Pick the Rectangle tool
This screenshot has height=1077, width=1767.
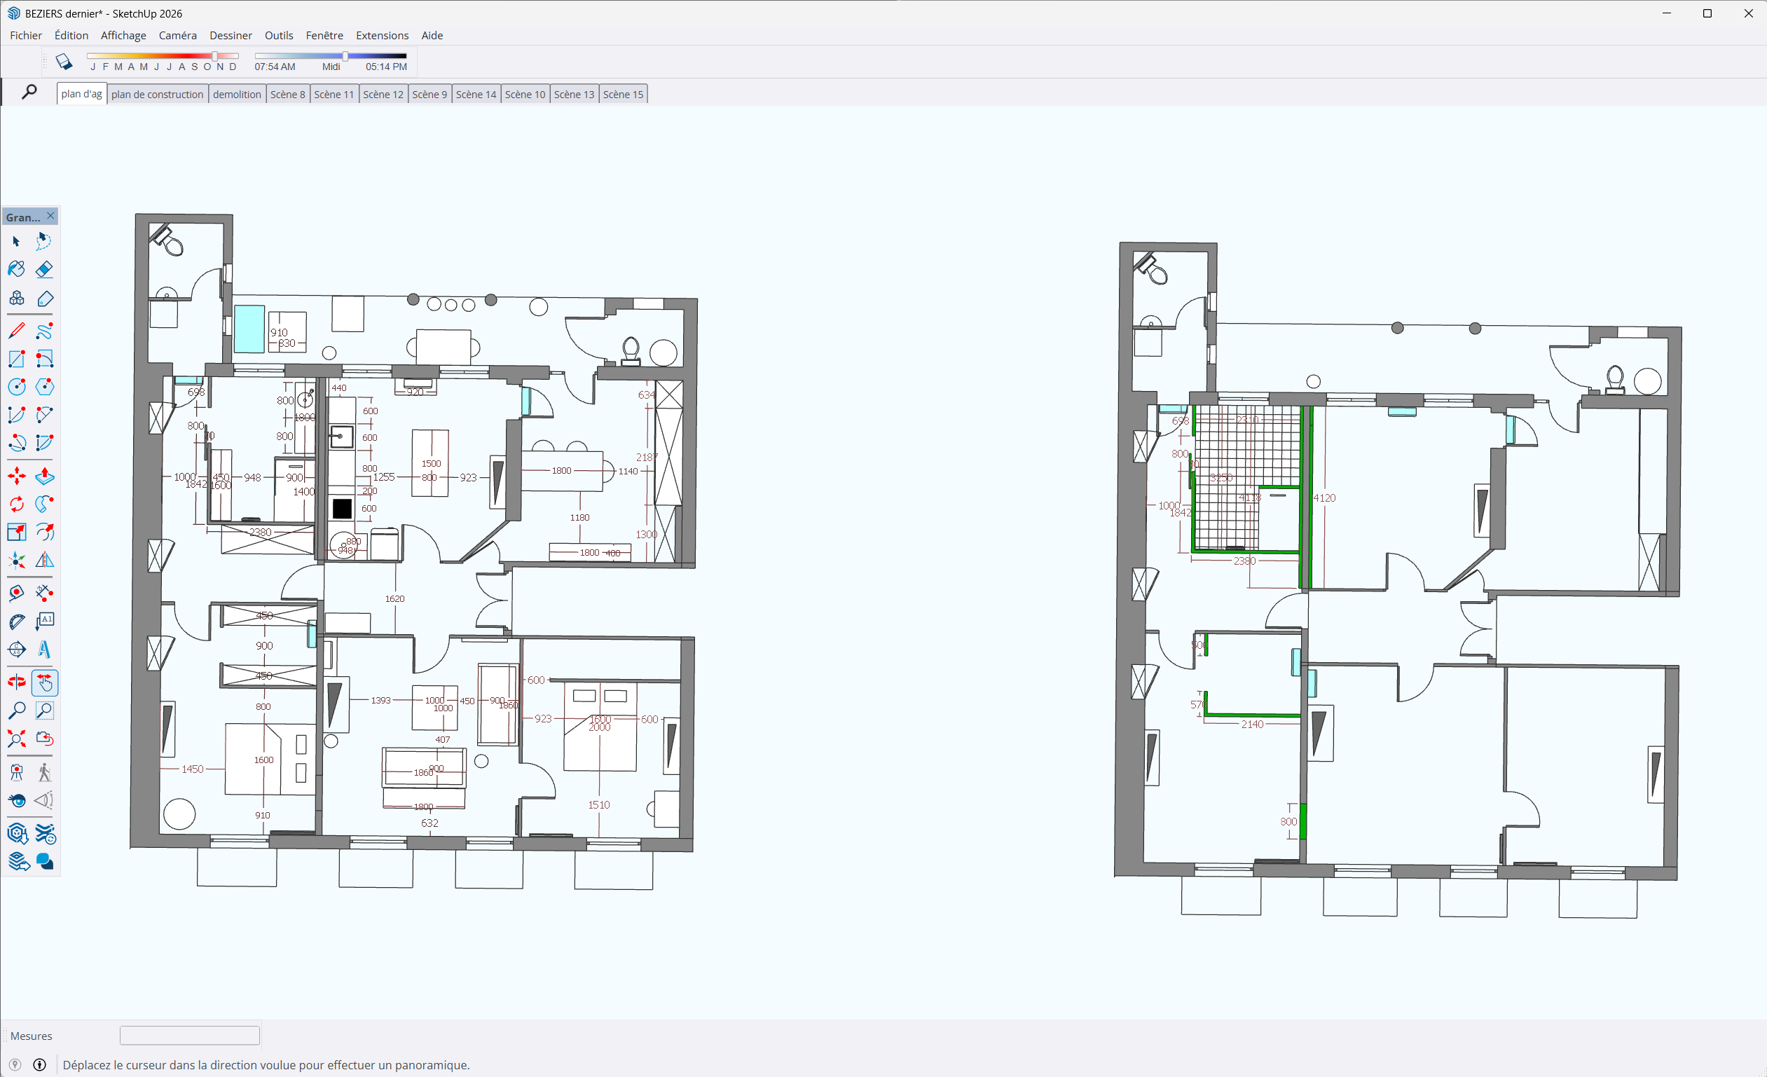click(x=17, y=359)
